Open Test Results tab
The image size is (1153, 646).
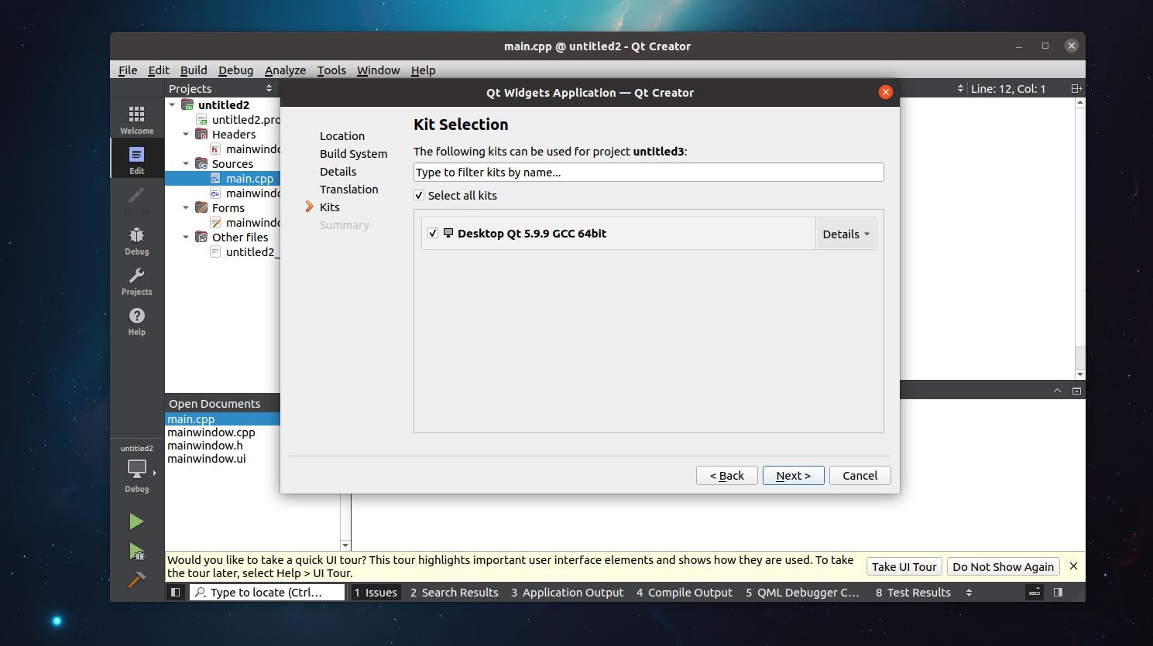click(x=913, y=592)
